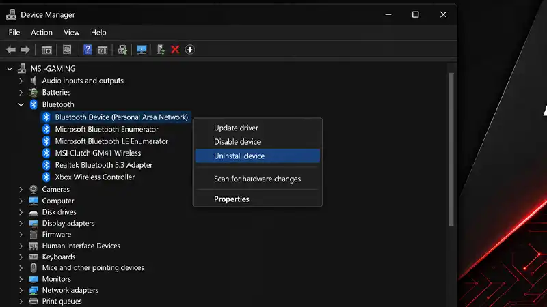The image size is (547, 307).
Task: Select the Monitors category label
Action: coord(57,279)
